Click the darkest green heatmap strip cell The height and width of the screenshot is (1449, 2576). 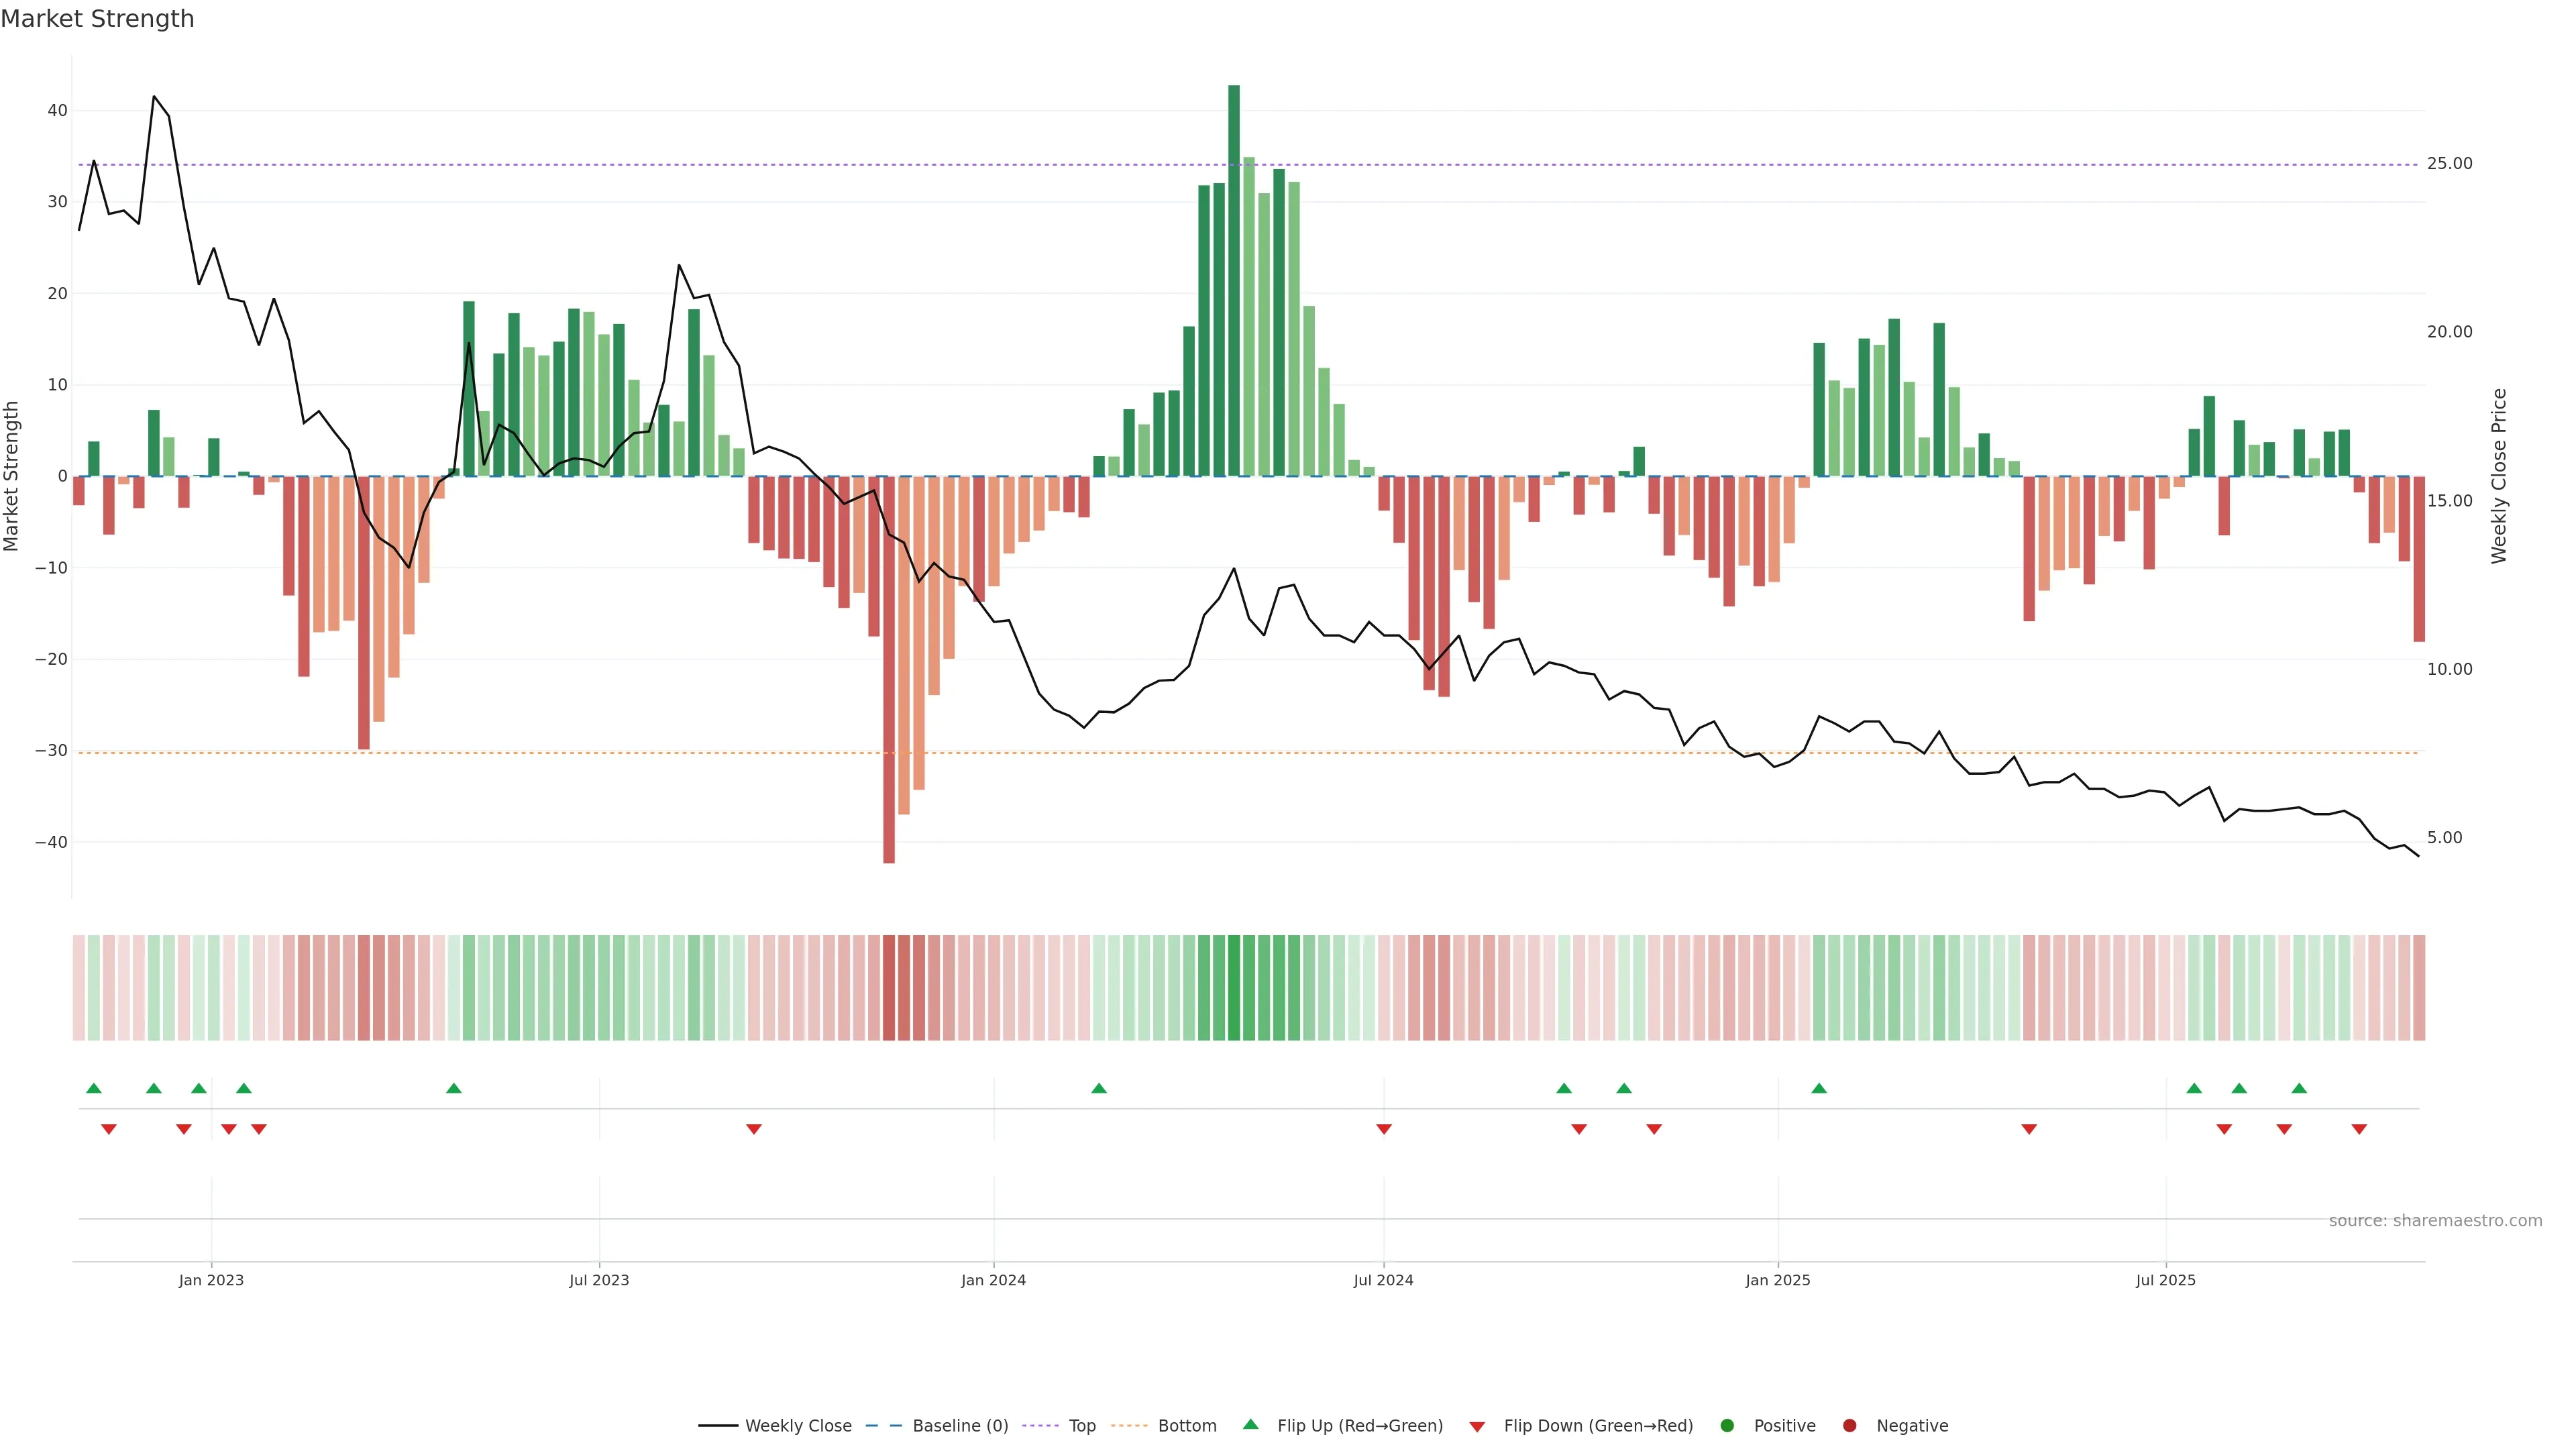[1234, 988]
